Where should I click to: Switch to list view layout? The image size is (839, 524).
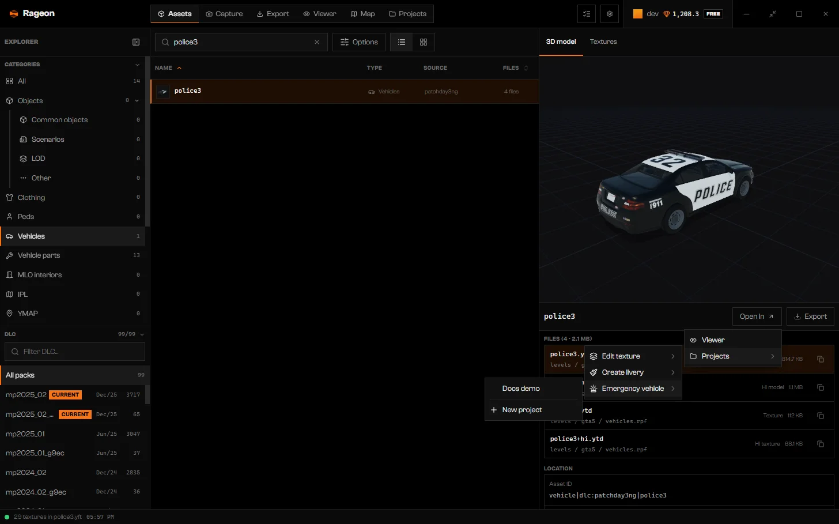[x=402, y=42]
